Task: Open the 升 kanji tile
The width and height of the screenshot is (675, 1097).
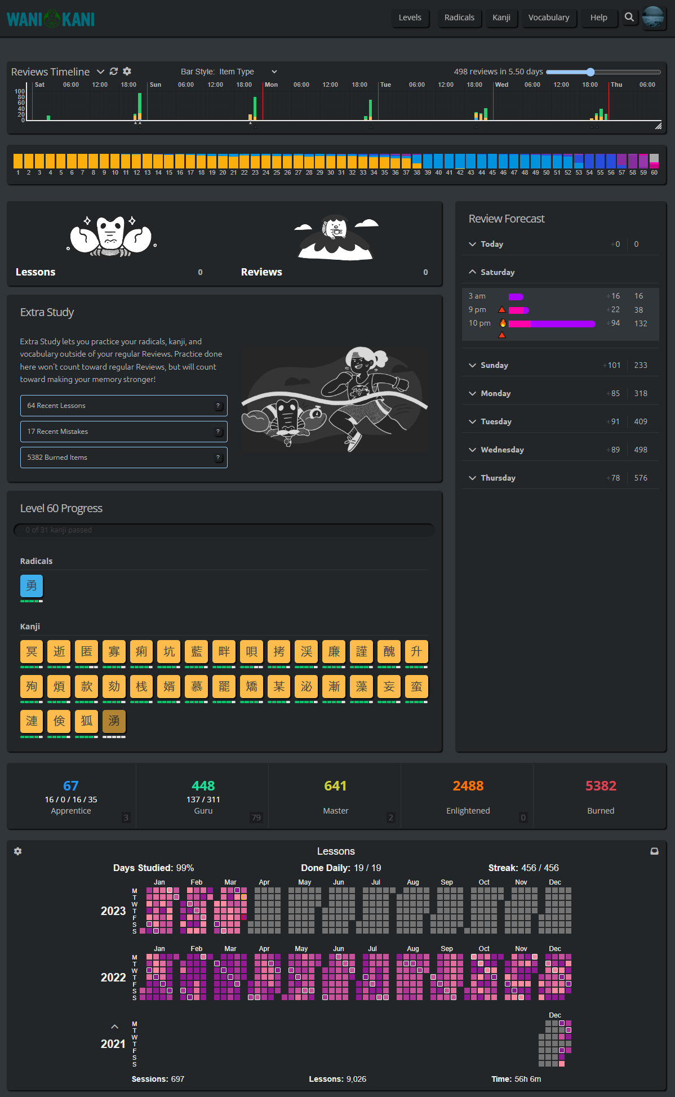Action: 416,652
